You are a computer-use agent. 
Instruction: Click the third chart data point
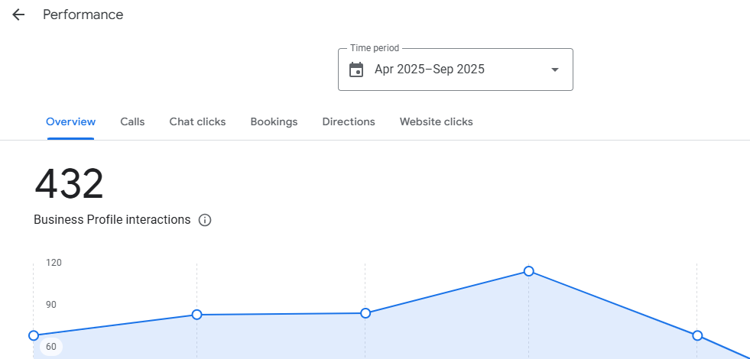(365, 313)
